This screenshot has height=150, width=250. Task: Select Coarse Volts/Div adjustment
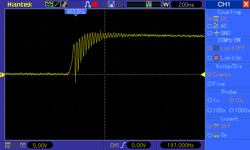point(219,74)
